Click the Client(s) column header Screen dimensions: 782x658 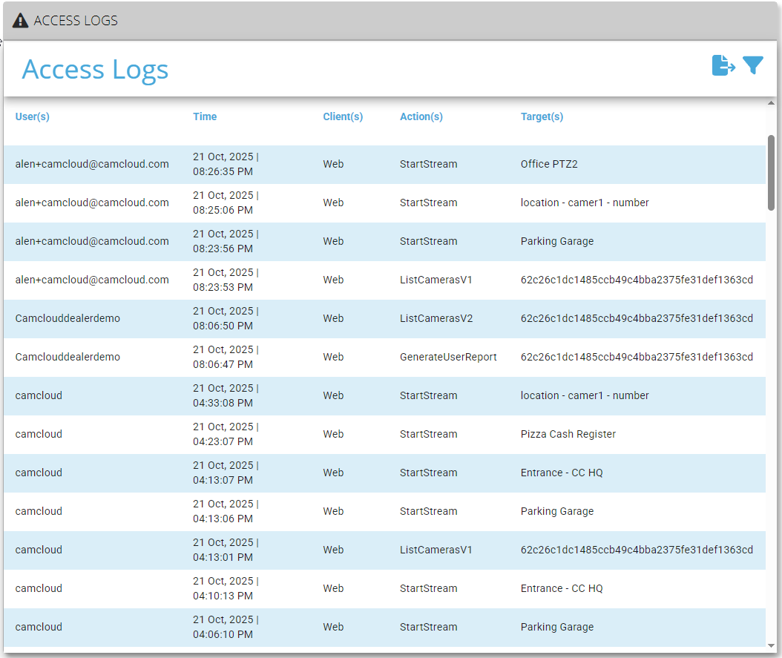tap(343, 116)
